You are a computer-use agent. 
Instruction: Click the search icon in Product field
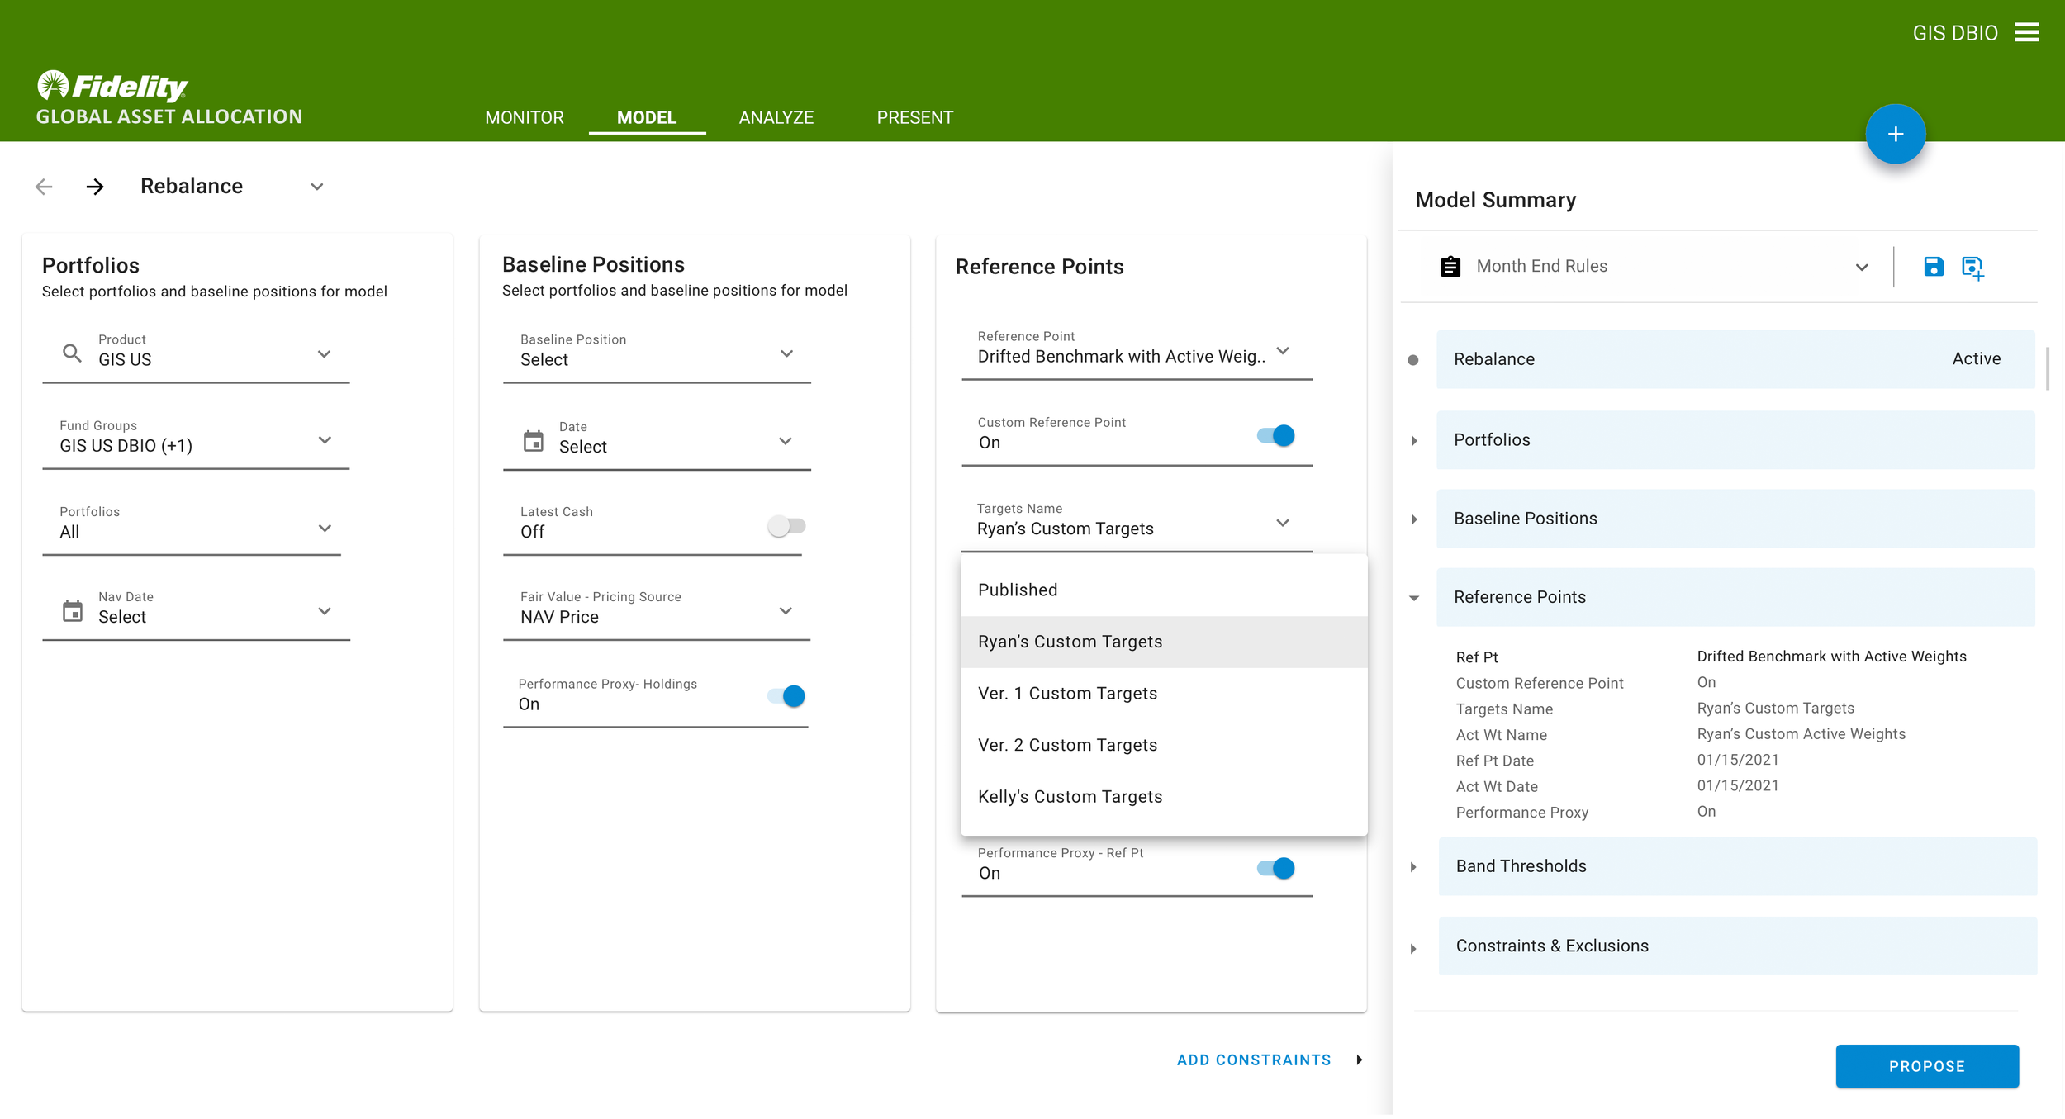(x=73, y=353)
